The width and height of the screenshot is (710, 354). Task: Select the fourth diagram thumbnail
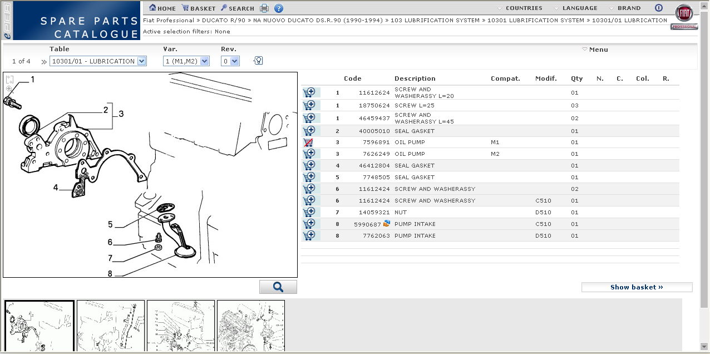click(251, 326)
